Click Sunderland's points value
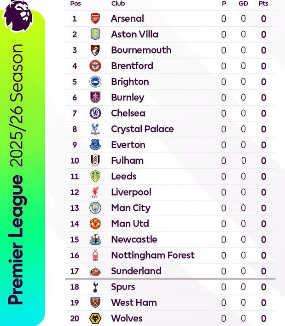 click(263, 271)
